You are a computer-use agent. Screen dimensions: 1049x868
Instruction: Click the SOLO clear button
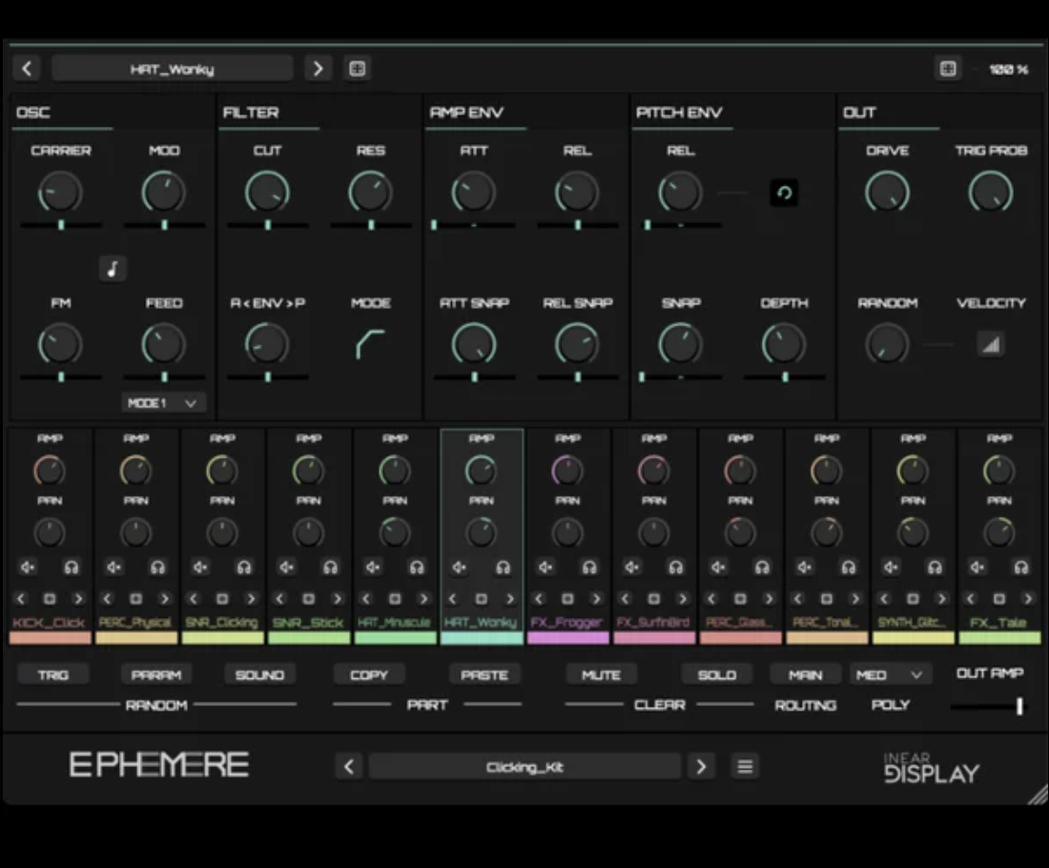coord(716,675)
